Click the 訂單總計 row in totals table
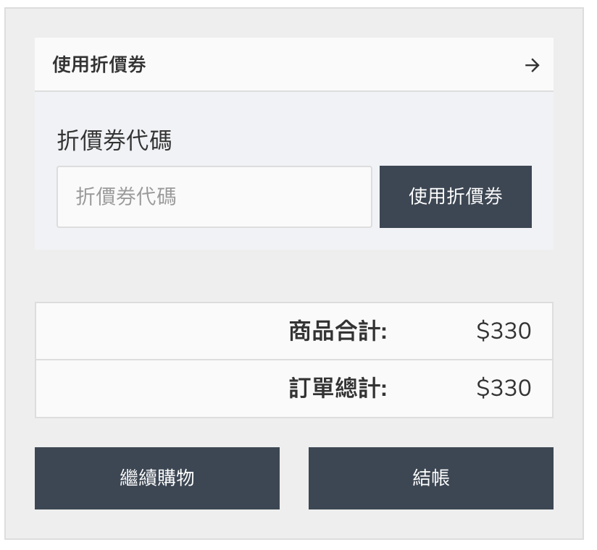The width and height of the screenshot is (597, 550). point(294,389)
